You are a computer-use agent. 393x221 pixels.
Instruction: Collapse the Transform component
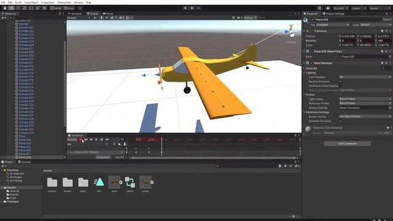(x=305, y=31)
